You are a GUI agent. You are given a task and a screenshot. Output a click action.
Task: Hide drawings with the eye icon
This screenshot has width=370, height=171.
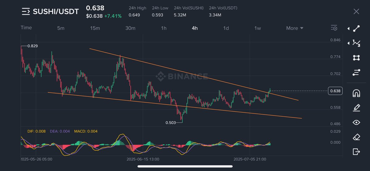356,122
